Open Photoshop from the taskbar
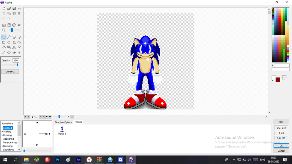 tap(57, 160)
